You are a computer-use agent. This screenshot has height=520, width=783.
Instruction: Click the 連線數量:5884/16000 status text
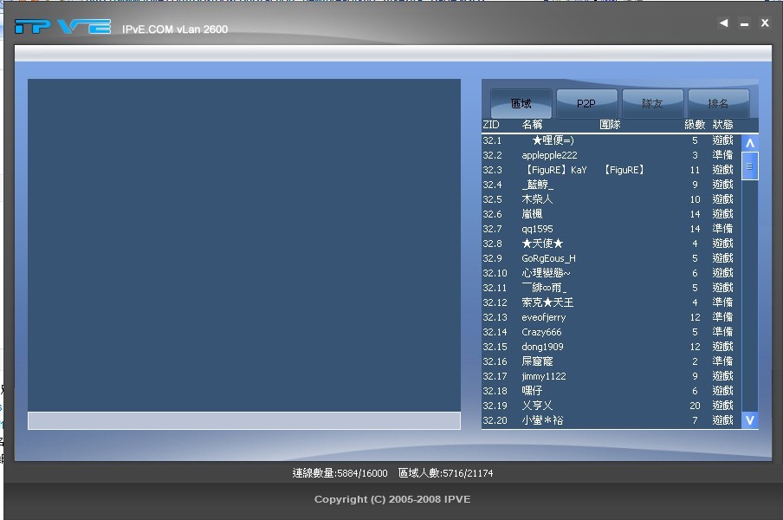pyautogui.click(x=340, y=473)
